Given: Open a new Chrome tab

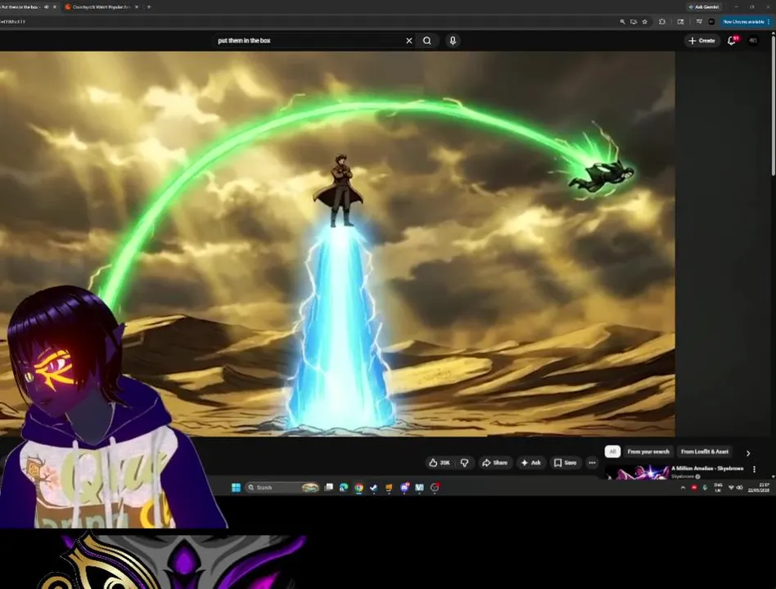Looking at the screenshot, I should point(148,7).
